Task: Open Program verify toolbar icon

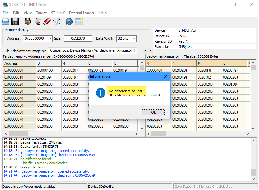Action: coord(57,22)
